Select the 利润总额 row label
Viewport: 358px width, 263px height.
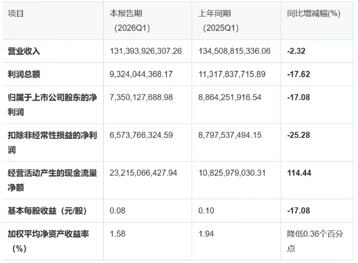24,75
